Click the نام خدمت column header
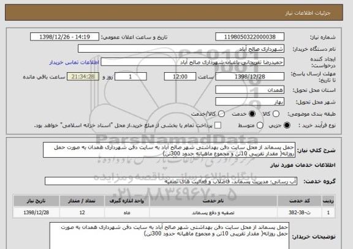Viewport: 353px width, 249px height. click(x=213, y=201)
